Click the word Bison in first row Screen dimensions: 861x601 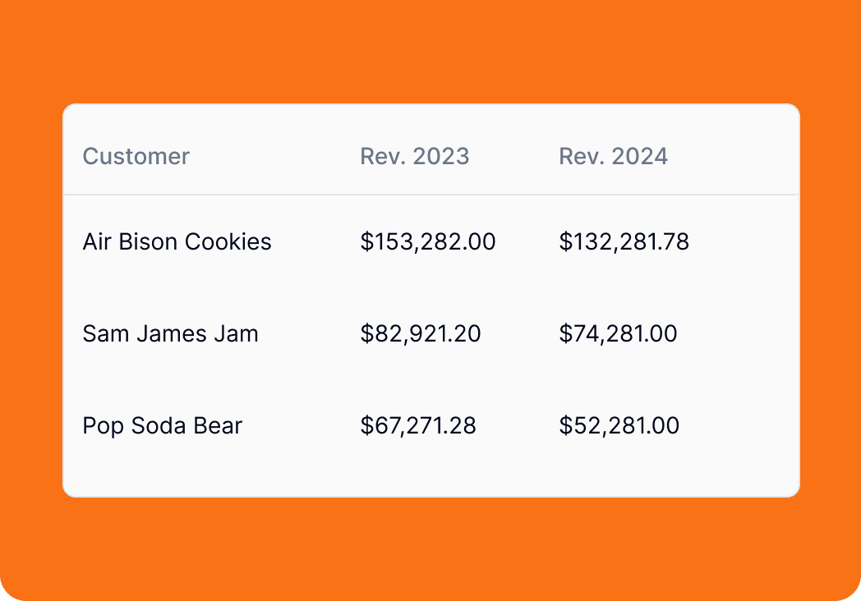[148, 241]
